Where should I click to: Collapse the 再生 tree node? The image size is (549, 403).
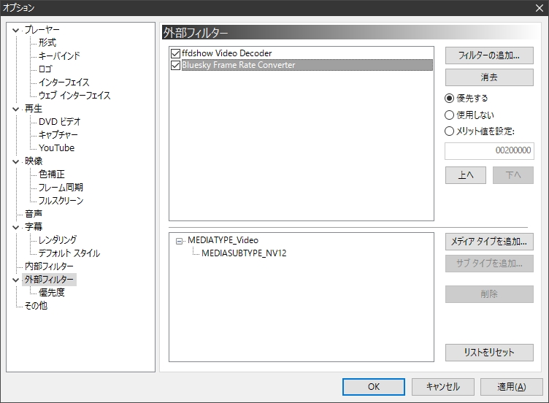pyautogui.click(x=15, y=109)
